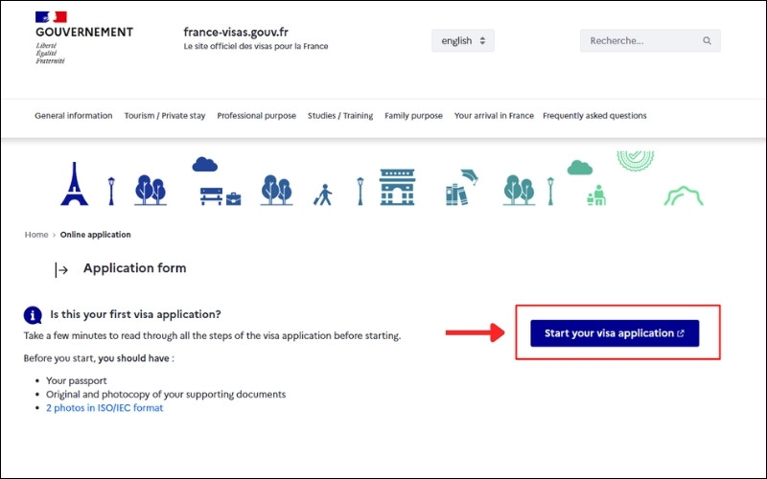Click the Home breadcrumb link

pyautogui.click(x=36, y=235)
